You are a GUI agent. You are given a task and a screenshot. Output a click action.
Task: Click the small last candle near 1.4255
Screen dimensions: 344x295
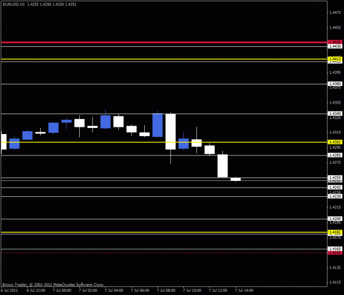236,179
